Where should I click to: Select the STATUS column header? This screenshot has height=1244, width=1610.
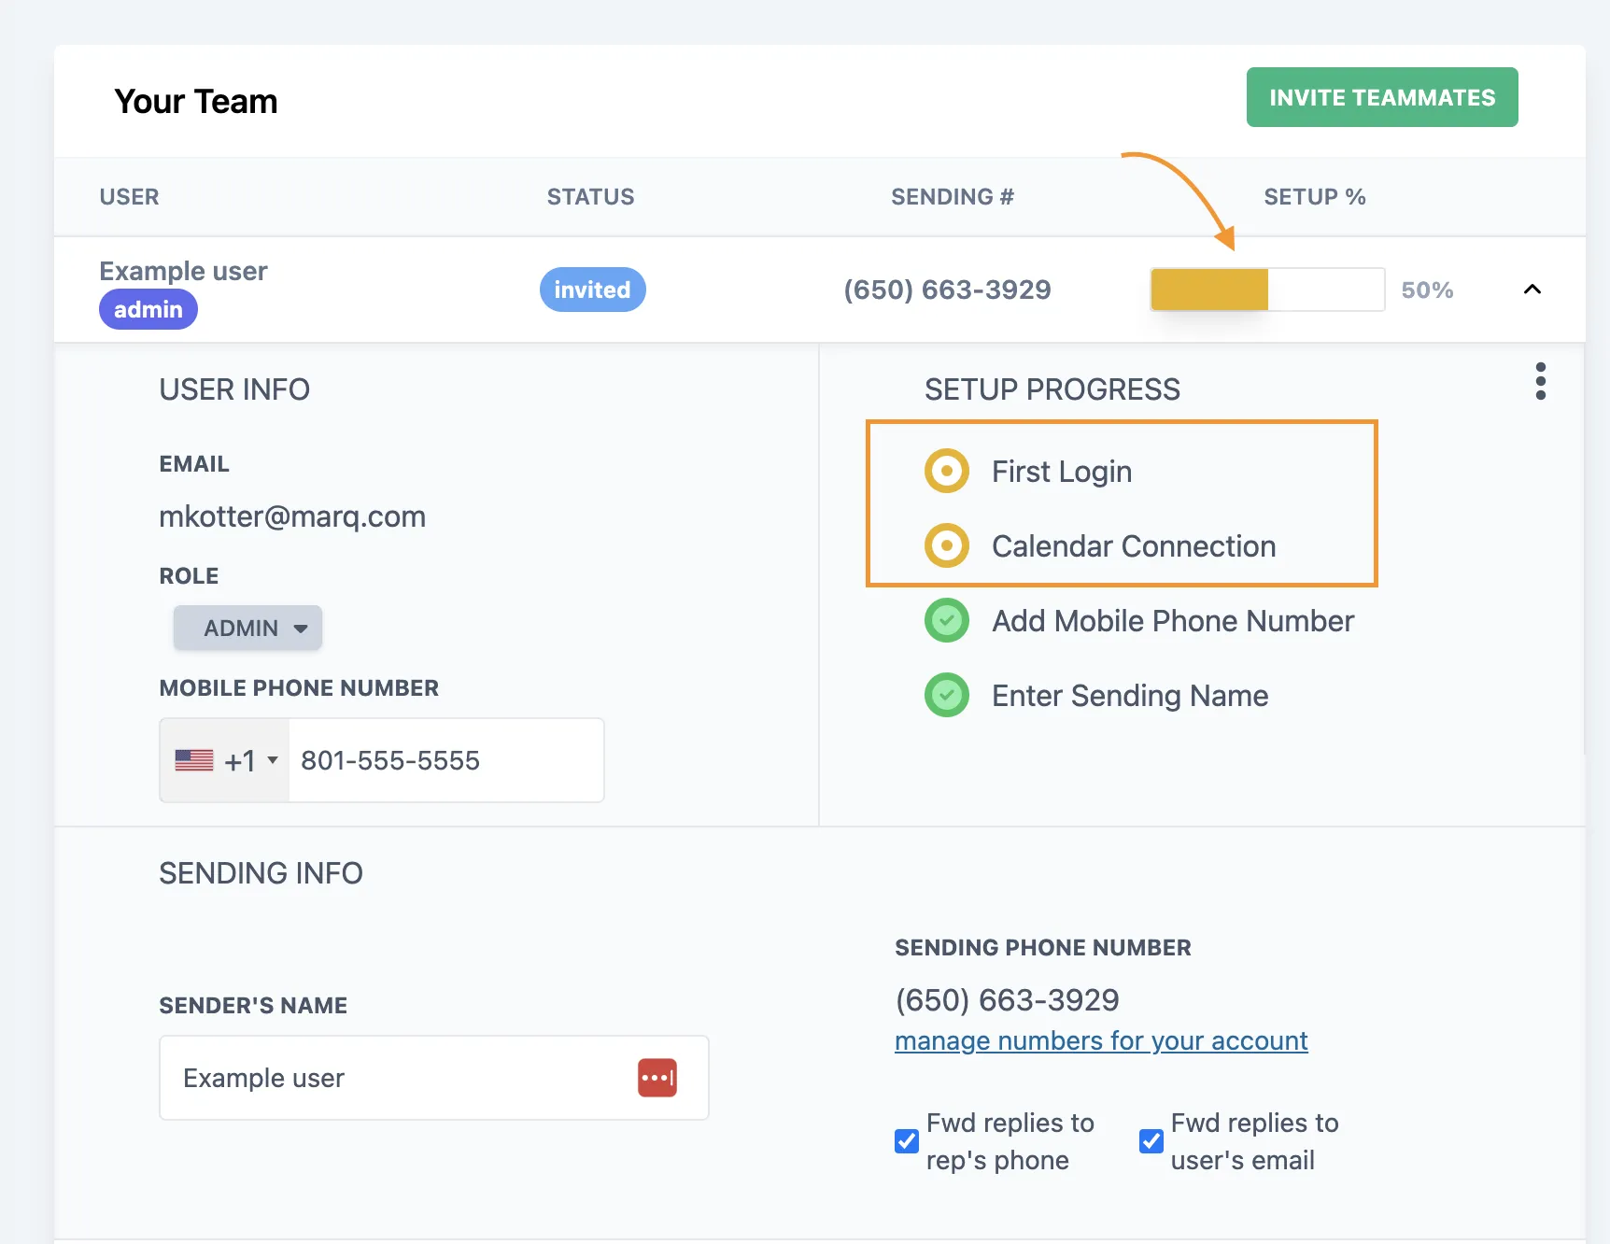(589, 197)
